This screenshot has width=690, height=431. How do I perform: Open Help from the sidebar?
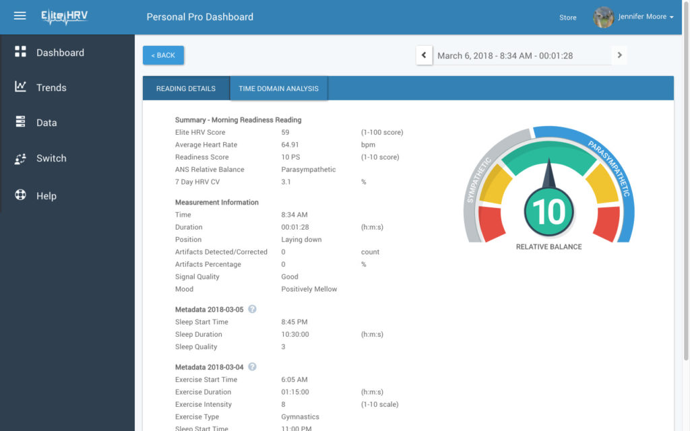tap(44, 195)
